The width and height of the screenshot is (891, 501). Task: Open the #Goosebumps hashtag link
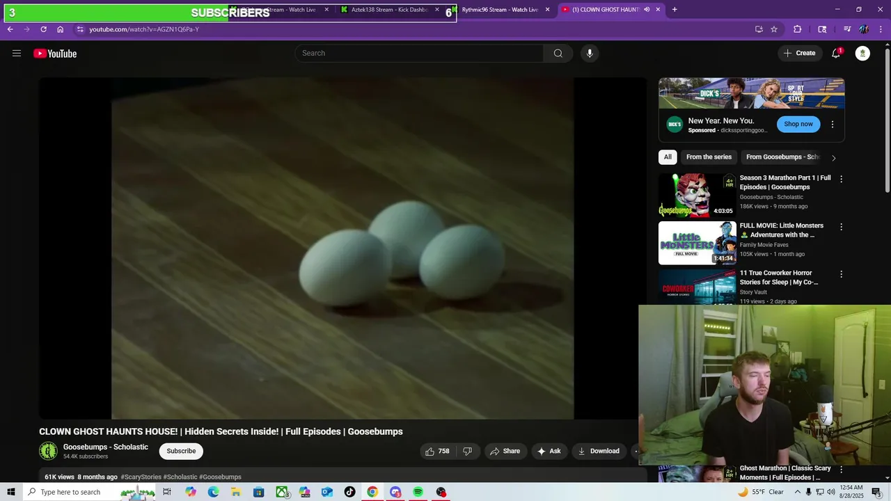tap(220, 477)
